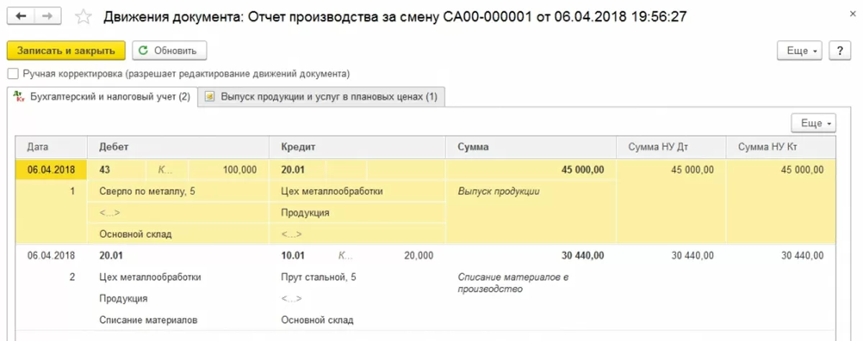Click the forward navigation arrow
Image resolution: width=863 pixels, height=341 pixels.
47,15
